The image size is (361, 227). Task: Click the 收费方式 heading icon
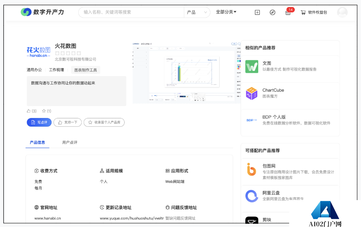click(36, 171)
